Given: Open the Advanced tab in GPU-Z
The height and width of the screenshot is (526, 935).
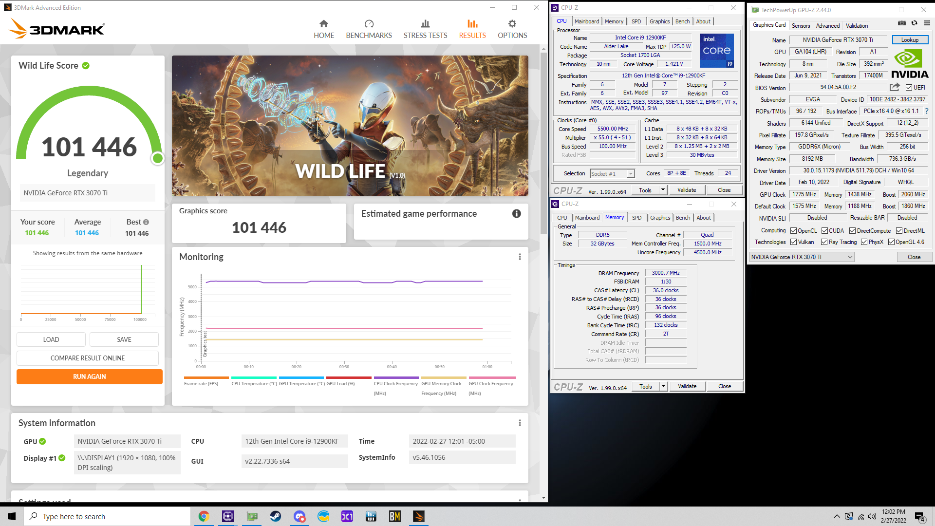Looking at the screenshot, I should (827, 26).
